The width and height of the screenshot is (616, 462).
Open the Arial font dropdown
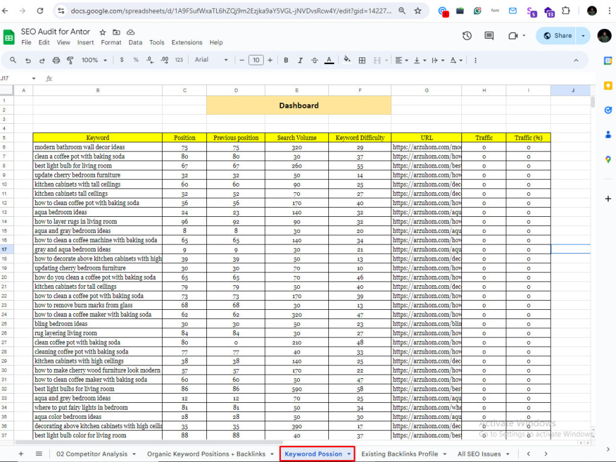click(x=211, y=60)
